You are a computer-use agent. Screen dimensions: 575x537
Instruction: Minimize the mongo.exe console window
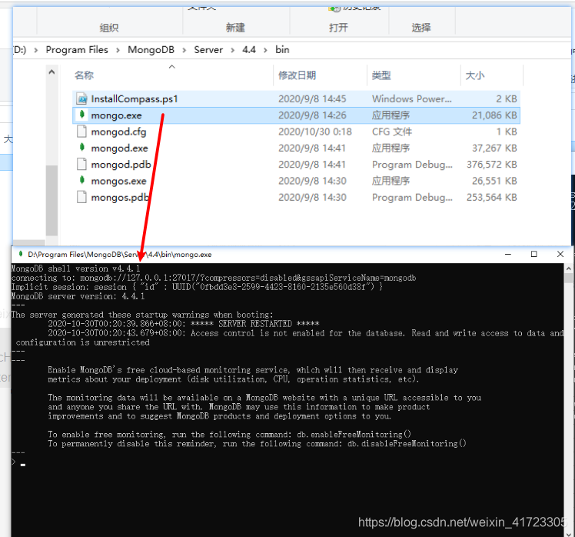pyautogui.click(x=508, y=254)
